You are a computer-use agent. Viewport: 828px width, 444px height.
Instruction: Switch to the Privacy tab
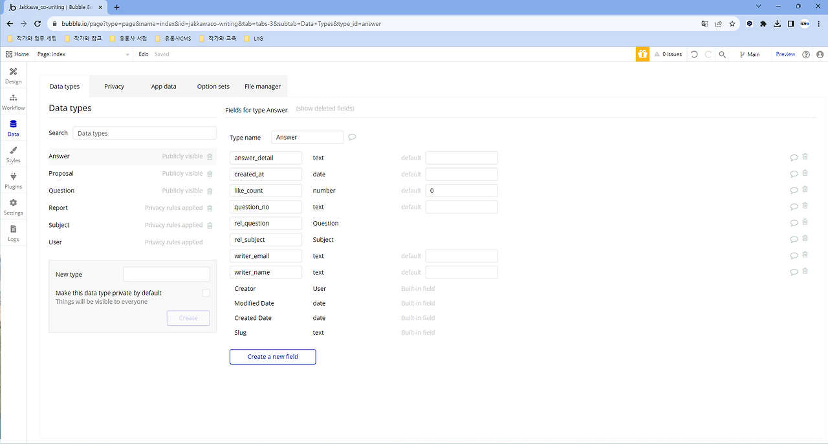114,87
